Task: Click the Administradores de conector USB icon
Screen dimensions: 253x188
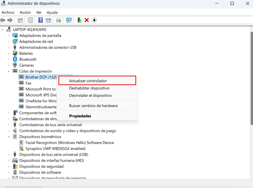Action: pyautogui.click(x=15, y=47)
